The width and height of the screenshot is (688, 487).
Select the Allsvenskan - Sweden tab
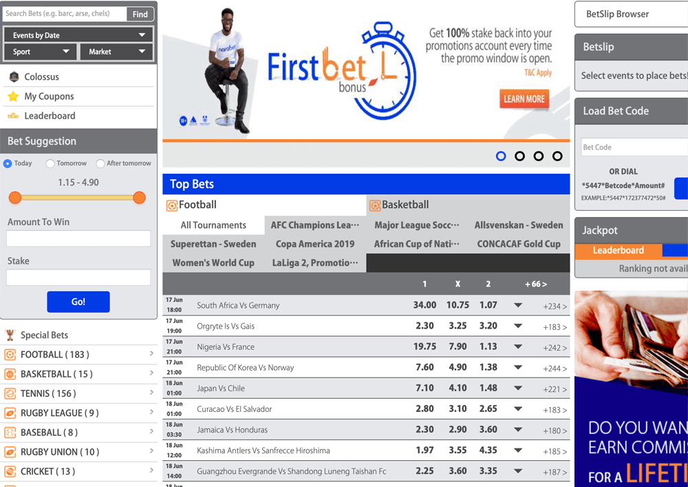coord(519,225)
